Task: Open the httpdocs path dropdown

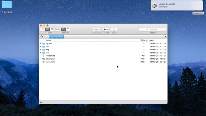Action: tap(57, 36)
